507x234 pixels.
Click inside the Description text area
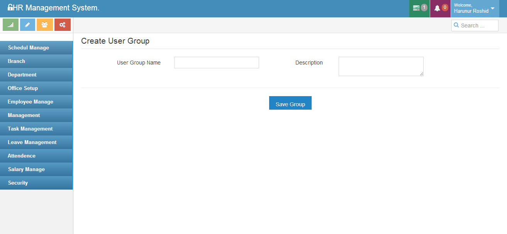click(381, 66)
